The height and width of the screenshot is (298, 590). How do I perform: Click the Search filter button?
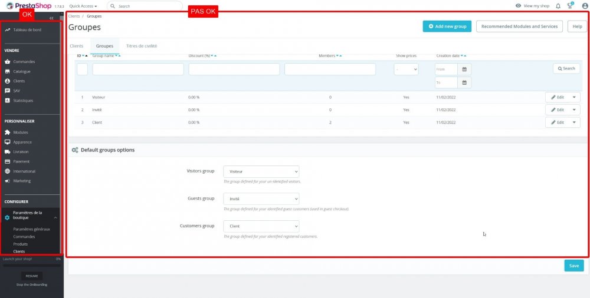click(x=566, y=68)
